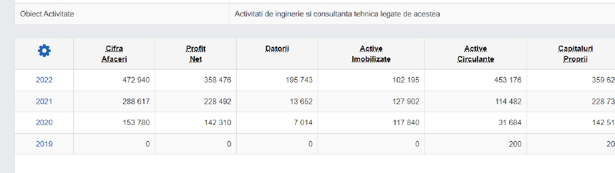The height and width of the screenshot is (173, 615).
Task: Click the Activitati de inginerie description text
Action: [x=337, y=14]
